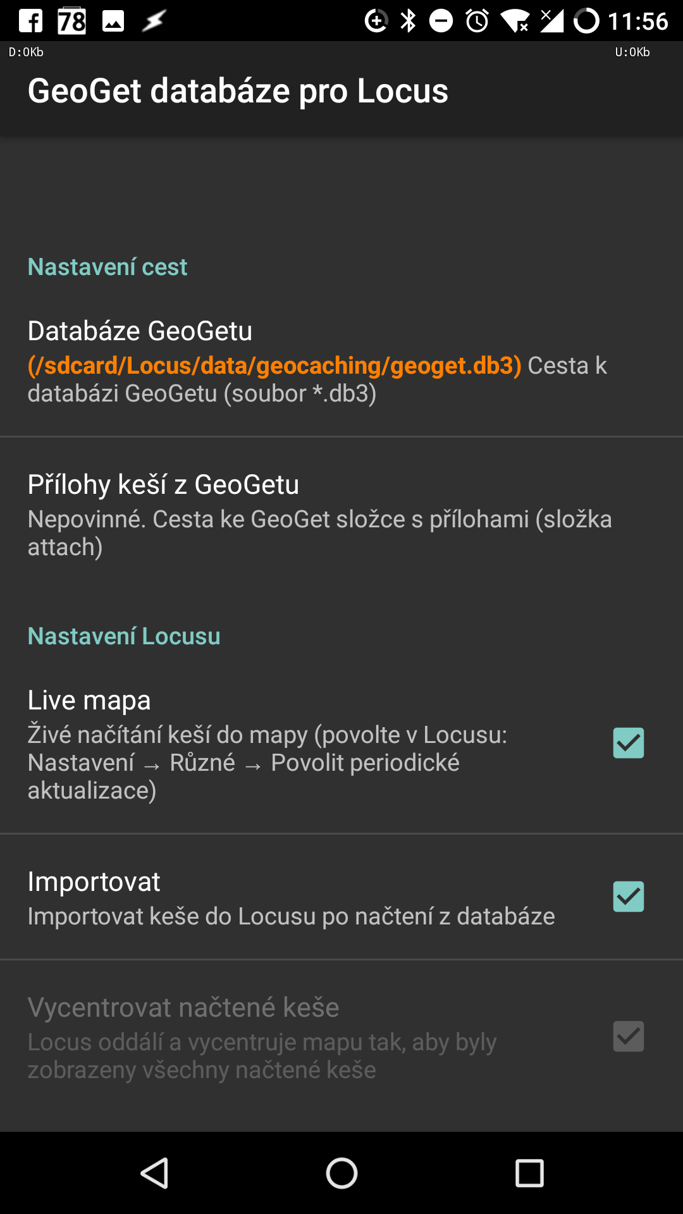Open recent apps with square button
Image resolution: width=683 pixels, height=1214 pixels.
[529, 1174]
